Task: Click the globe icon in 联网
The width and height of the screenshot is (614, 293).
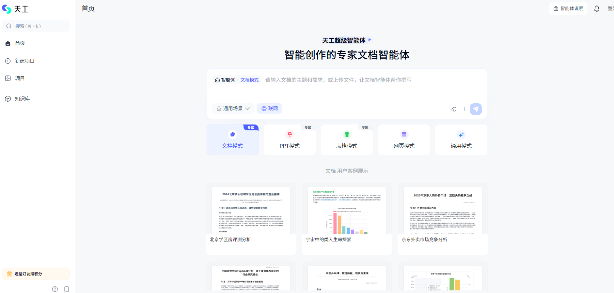Action: (x=264, y=109)
